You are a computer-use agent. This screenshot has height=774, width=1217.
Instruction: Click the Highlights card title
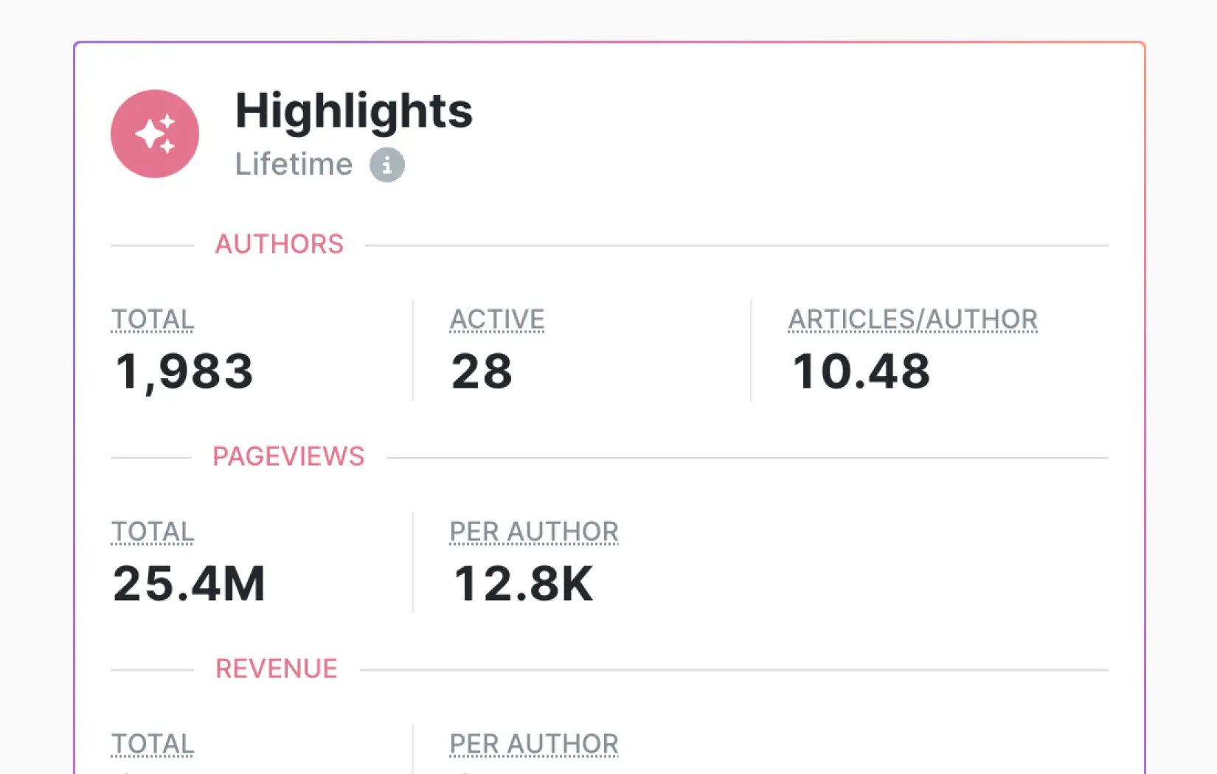tap(353, 111)
